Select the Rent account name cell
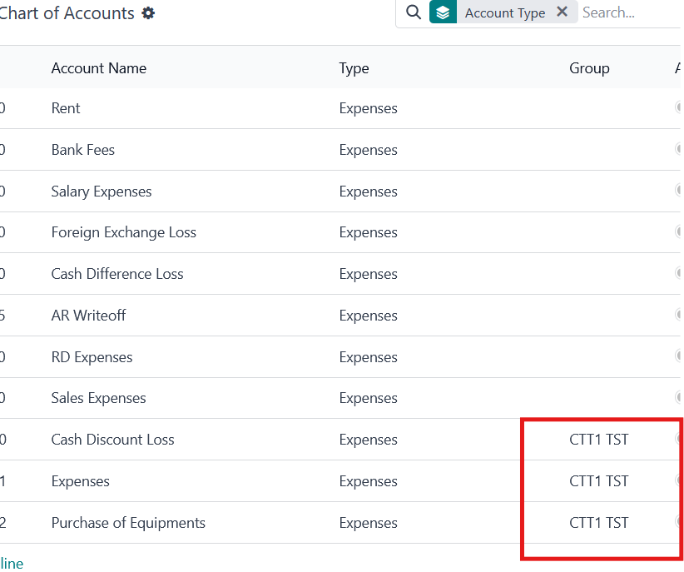Viewport: 684px width, 572px height. tap(66, 108)
